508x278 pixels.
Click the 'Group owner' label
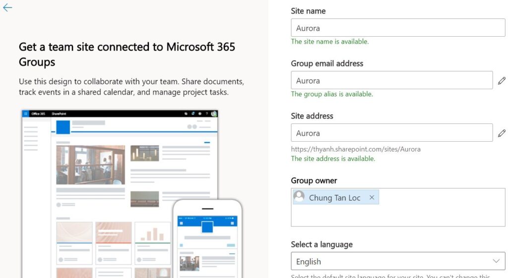click(314, 180)
